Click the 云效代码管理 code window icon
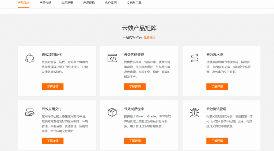 coord(112,58)
